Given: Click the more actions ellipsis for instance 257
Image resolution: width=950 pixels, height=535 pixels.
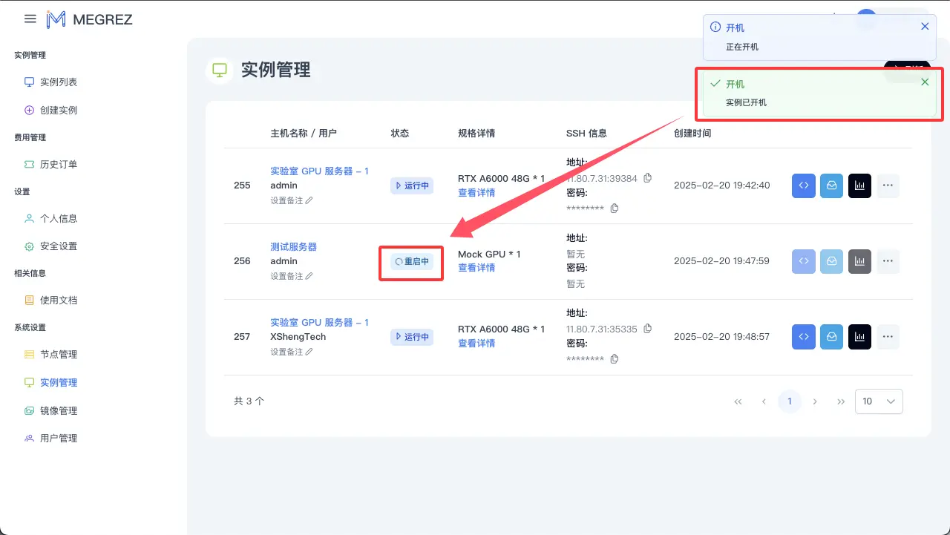Looking at the screenshot, I should tap(888, 337).
